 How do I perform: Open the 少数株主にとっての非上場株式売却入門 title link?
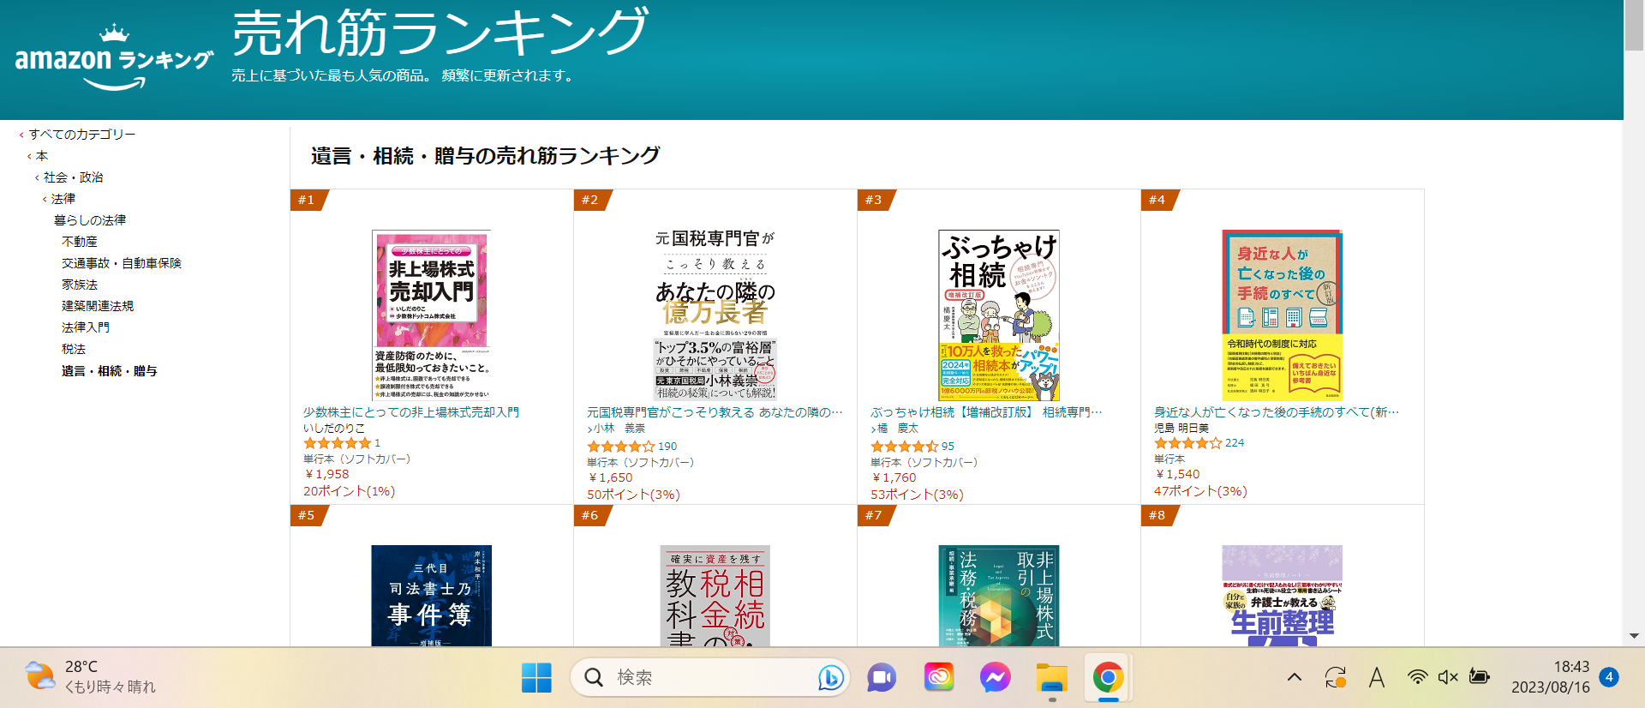click(x=411, y=412)
